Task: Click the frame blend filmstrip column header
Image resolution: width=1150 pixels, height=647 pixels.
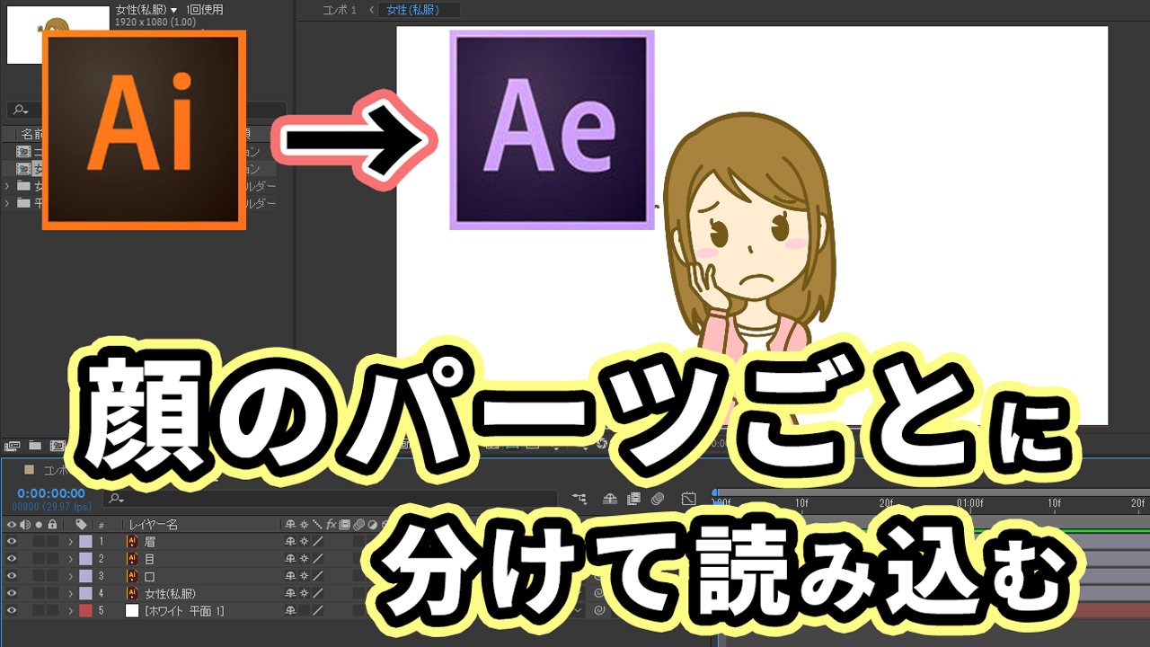Action: (x=344, y=524)
